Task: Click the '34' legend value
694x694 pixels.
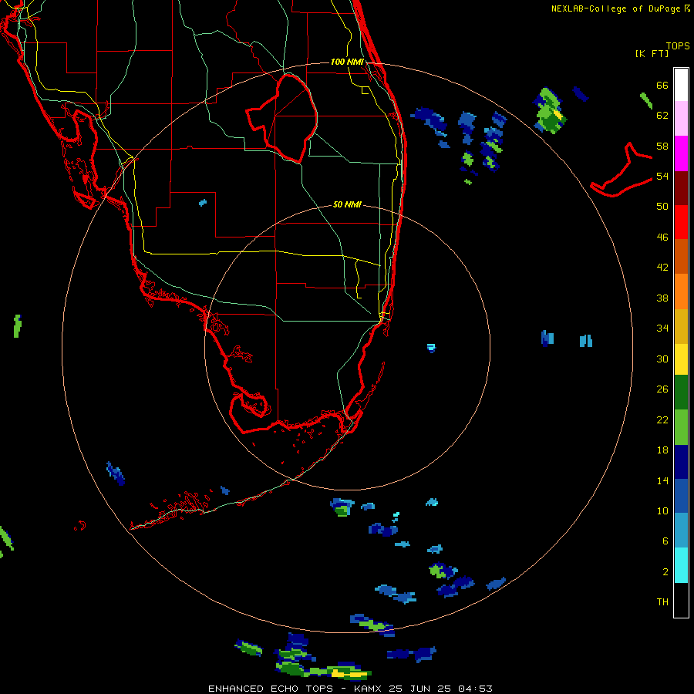Action: [x=662, y=328]
